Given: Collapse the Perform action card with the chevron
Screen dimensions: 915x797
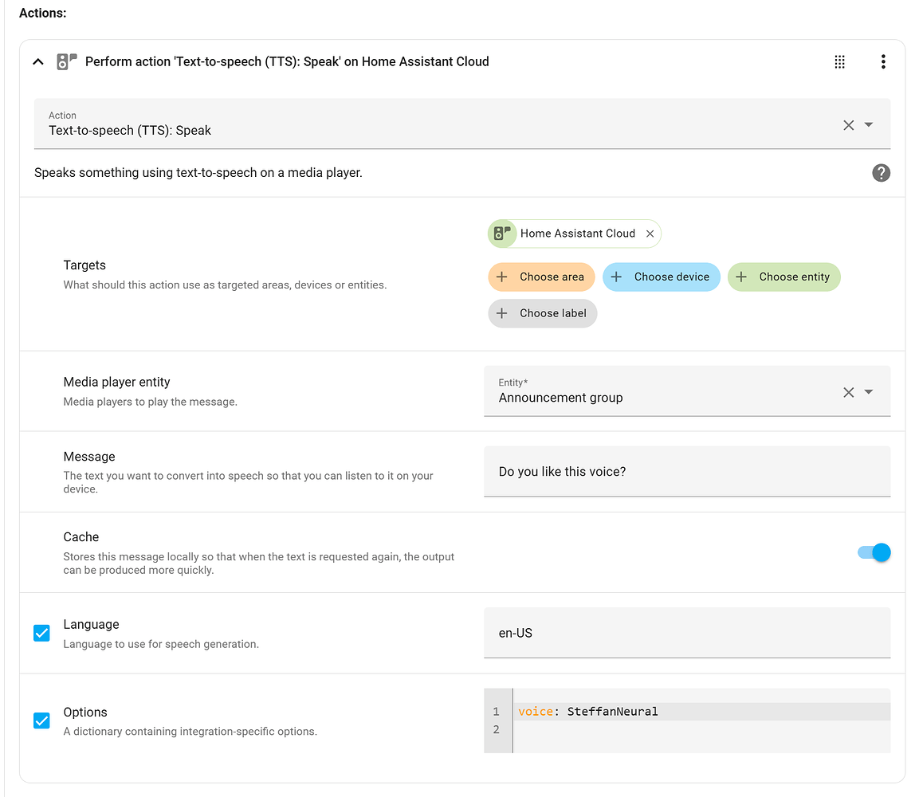Looking at the screenshot, I should [37, 61].
